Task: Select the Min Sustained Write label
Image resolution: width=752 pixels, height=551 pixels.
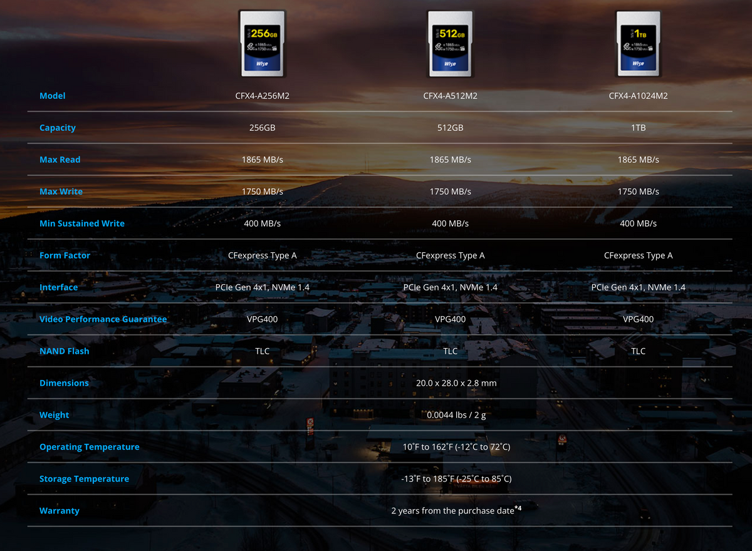Action: tap(82, 224)
